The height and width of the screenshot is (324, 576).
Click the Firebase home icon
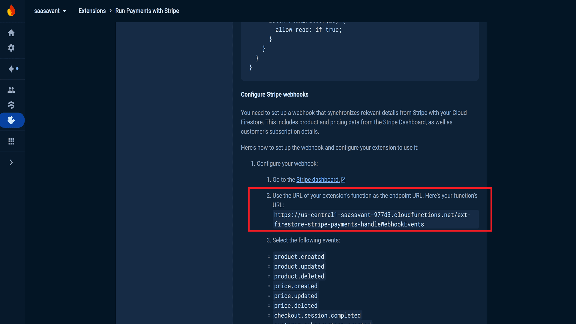pyautogui.click(x=11, y=32)
